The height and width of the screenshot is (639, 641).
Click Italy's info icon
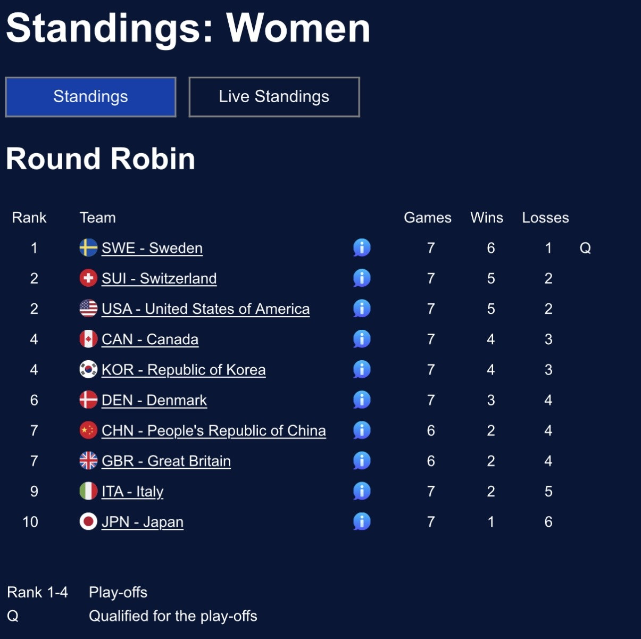(362, 491)
